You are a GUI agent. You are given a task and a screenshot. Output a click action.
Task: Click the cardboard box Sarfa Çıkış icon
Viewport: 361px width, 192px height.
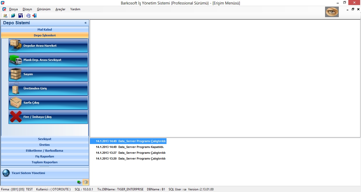tap(16, 103)
